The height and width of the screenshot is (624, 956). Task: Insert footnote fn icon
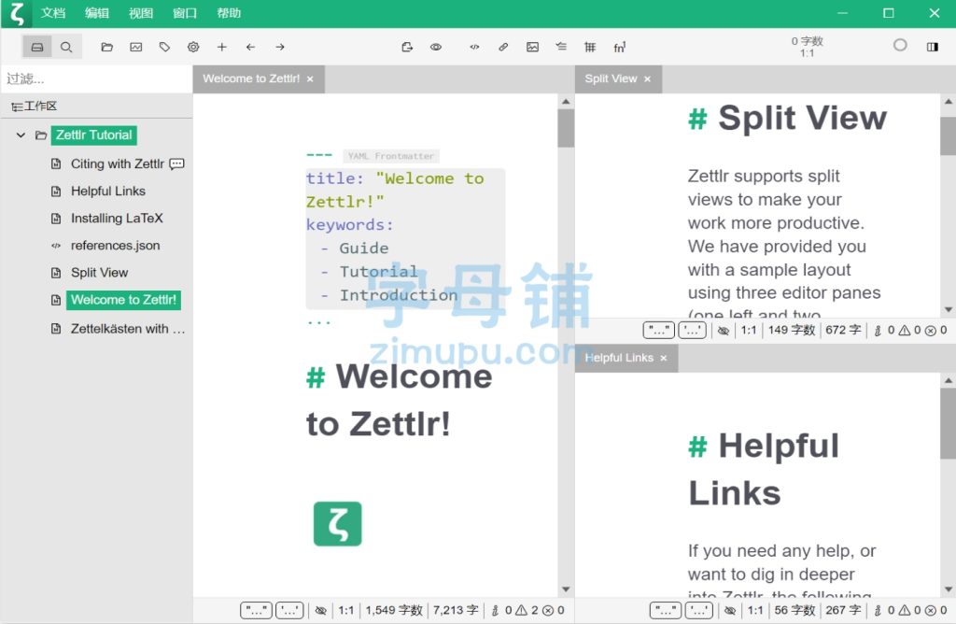pos(620,47)
